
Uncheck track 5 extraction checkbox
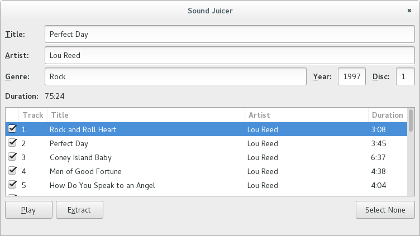(x=12, y=185)
